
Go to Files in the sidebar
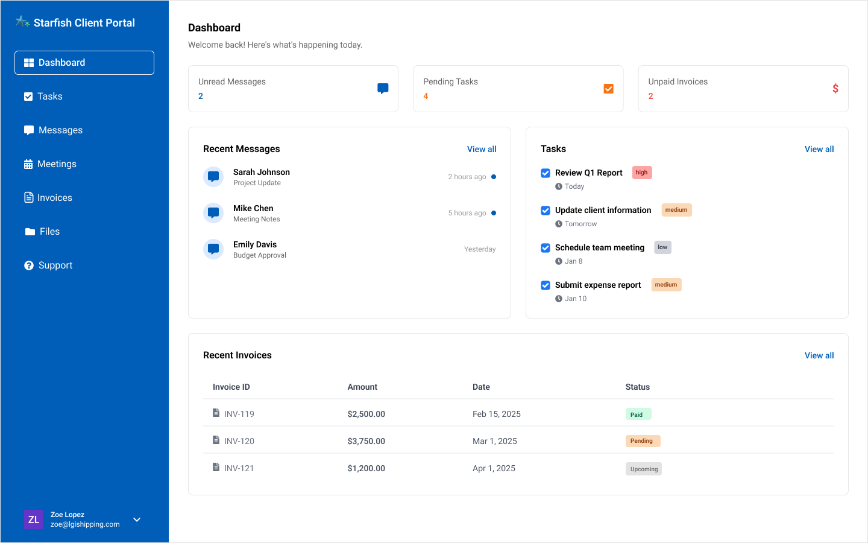[x=49, y=232]
